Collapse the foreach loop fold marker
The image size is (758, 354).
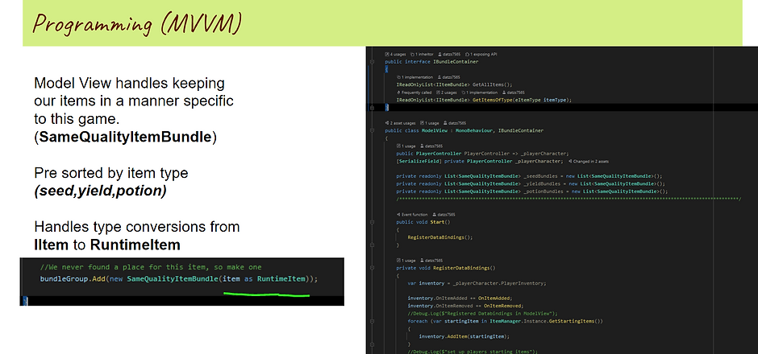(x=372, y=321)
